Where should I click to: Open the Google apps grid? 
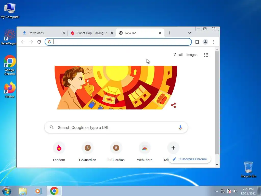206,55
